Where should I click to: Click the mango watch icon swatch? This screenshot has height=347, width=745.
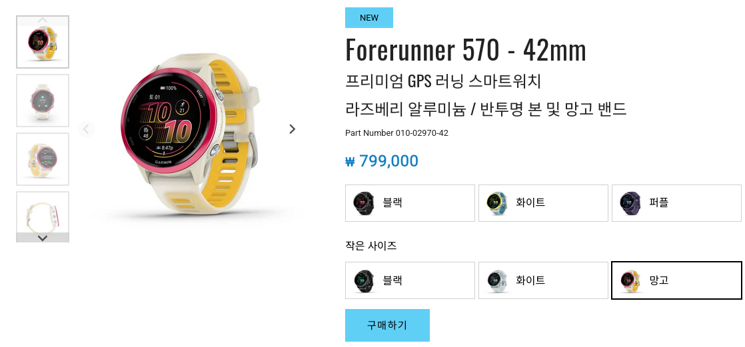coord(630,281)
